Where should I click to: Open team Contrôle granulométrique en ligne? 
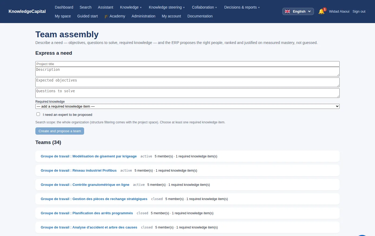tap(85, 185)
